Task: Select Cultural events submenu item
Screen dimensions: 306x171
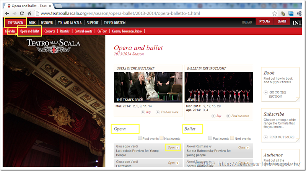Action: [x=83, y=31]
